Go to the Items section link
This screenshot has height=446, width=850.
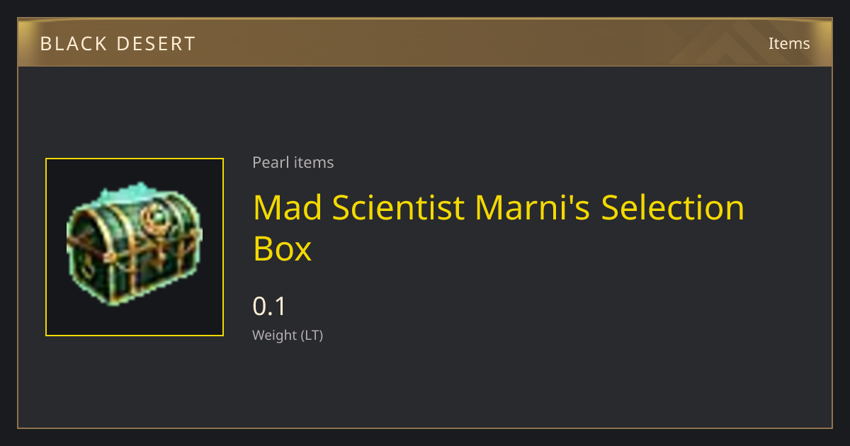pyautogui.click(x=789, y=43)
